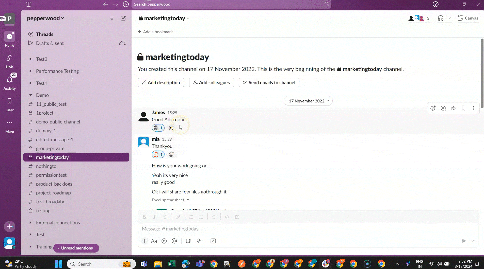Click forward message arrow on James's message

point(453,108)
